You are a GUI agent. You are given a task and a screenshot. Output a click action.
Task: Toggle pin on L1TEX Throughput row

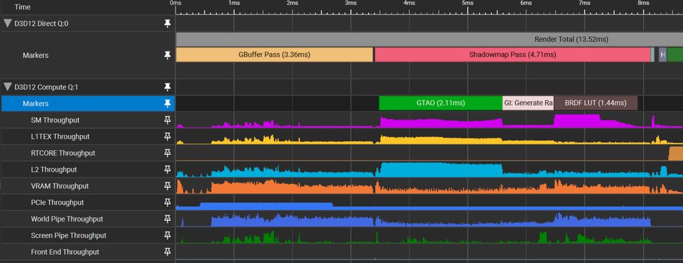pyautogui.click(x=167, y=136)
